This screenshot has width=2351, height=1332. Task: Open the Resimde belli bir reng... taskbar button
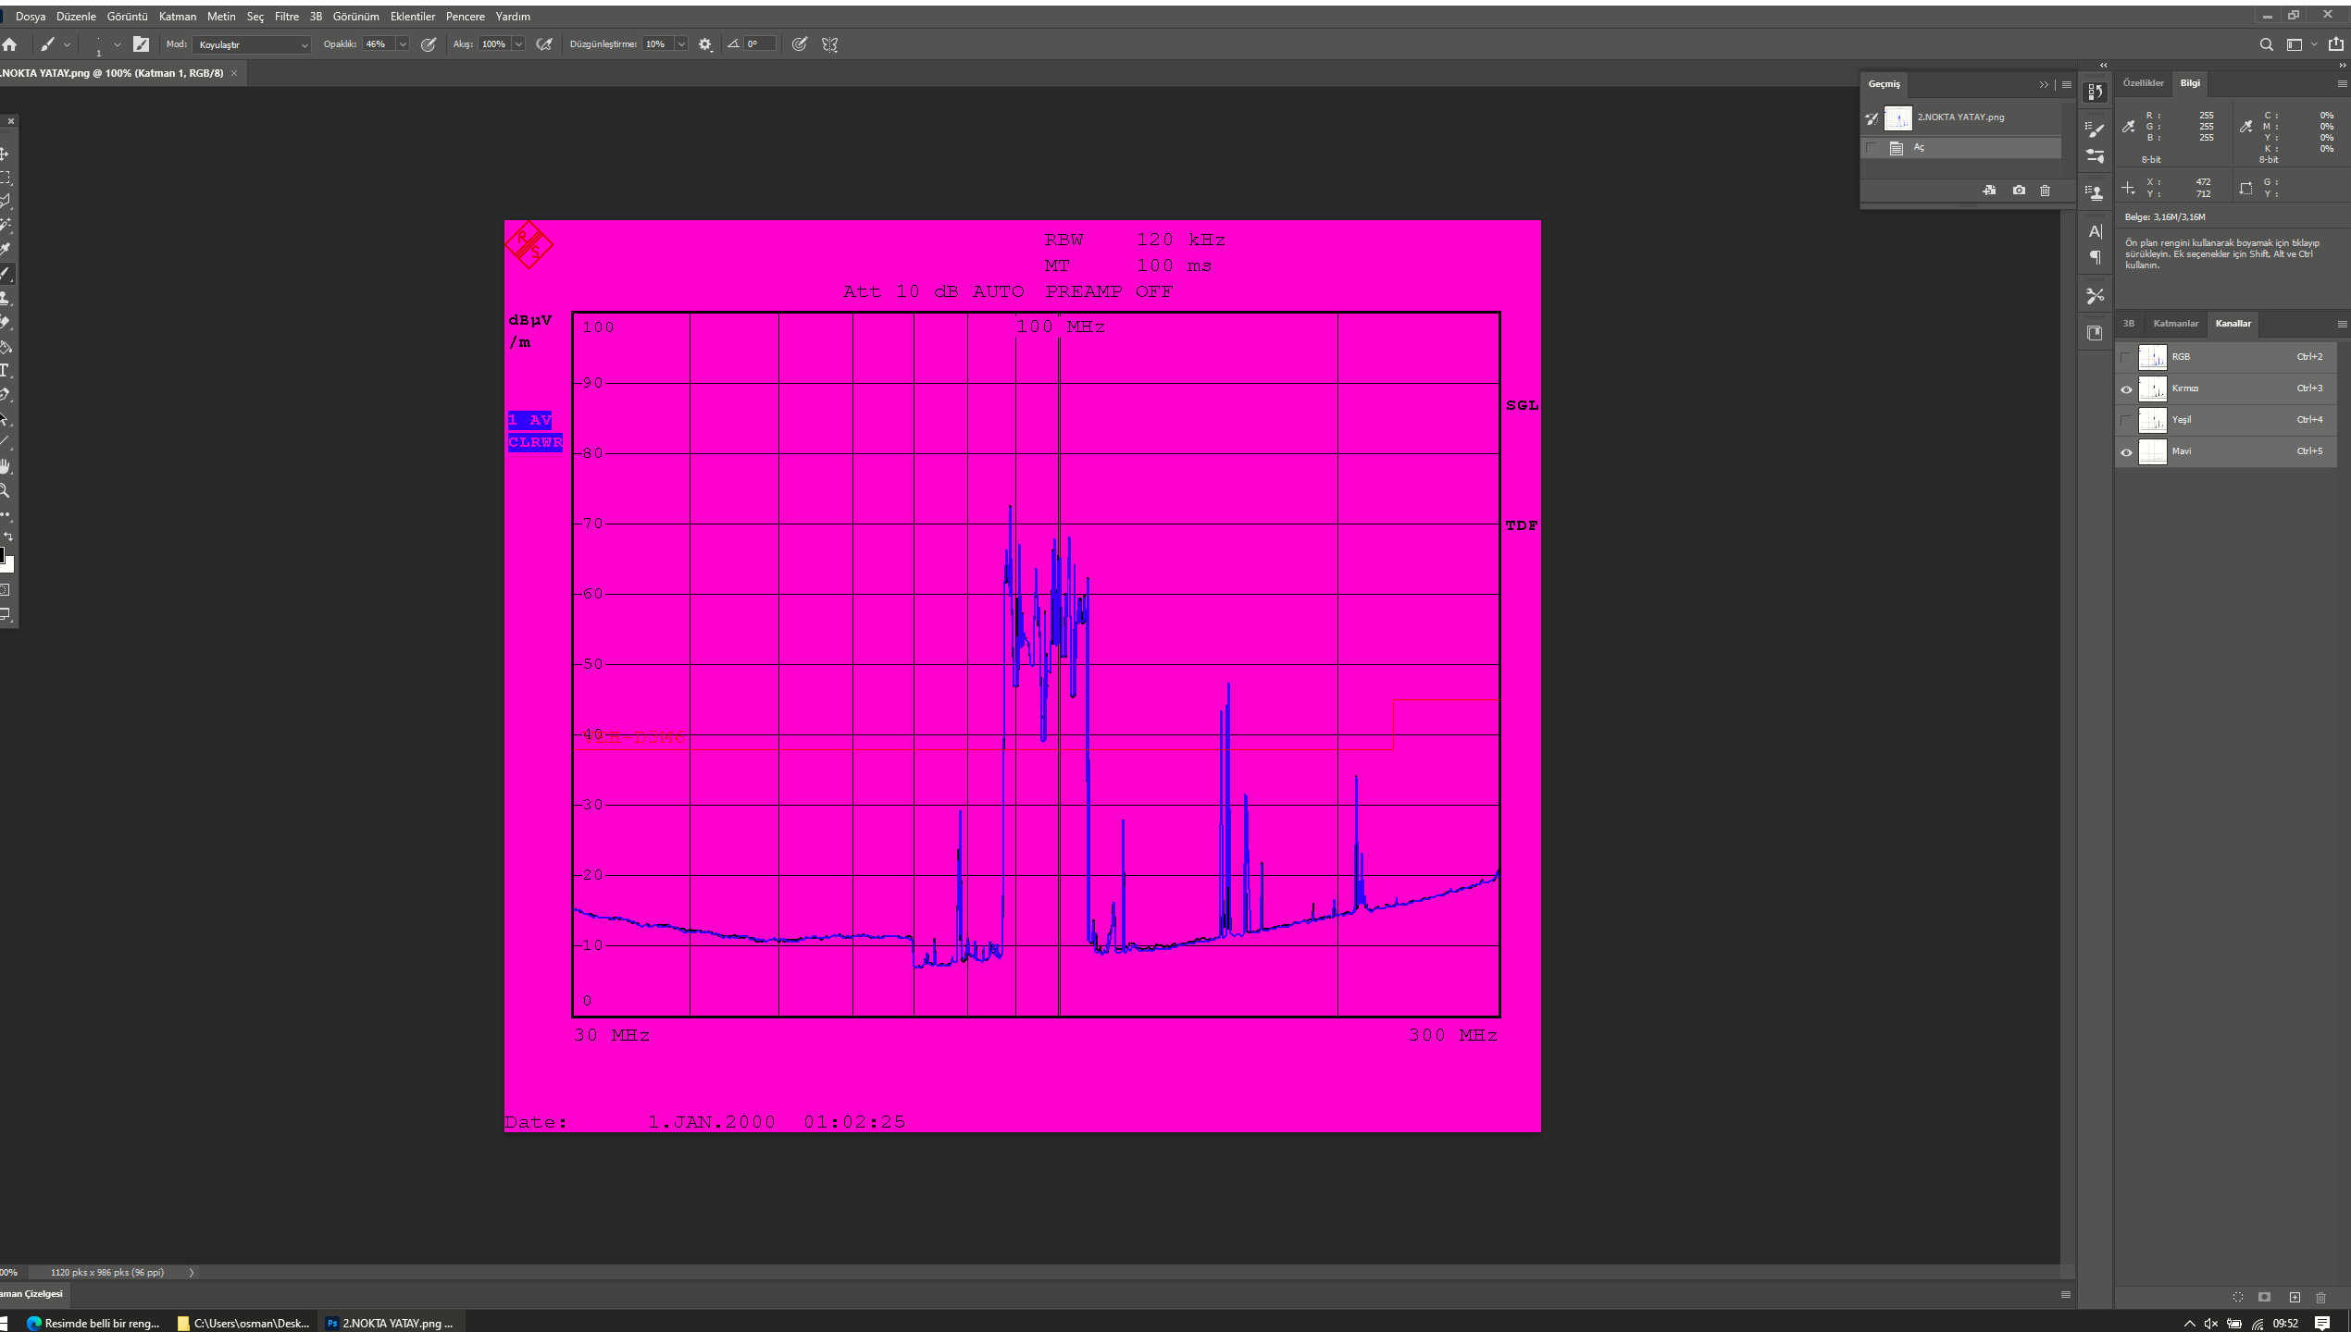[x=93, y=1323]
